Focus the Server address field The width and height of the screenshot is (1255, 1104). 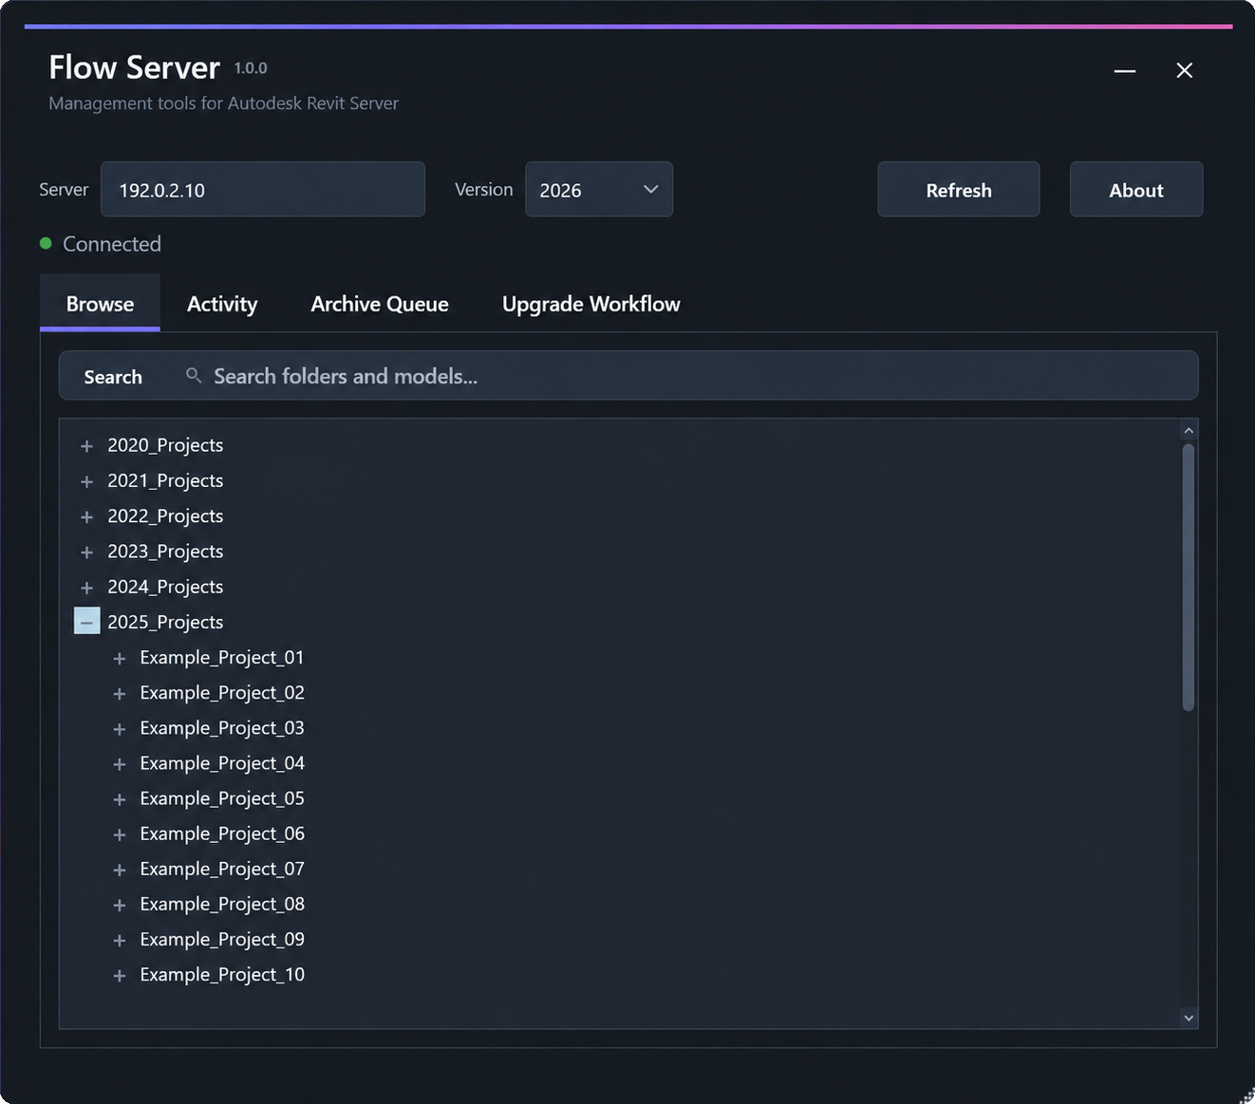[263, 189]
